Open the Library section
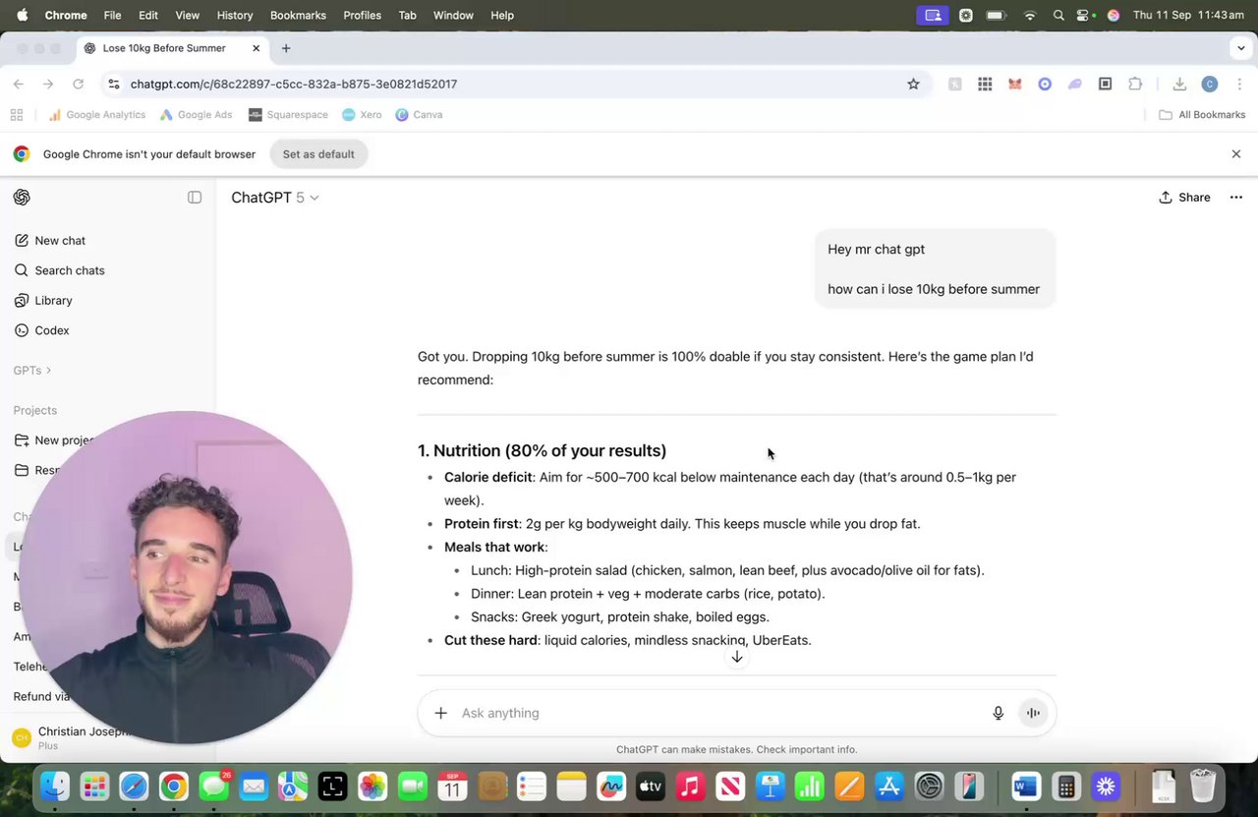1258x817 pixels. (43, 301)
